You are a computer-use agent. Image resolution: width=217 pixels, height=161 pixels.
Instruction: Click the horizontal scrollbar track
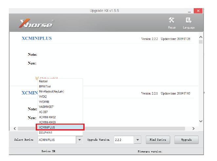[x=101, y=129]
